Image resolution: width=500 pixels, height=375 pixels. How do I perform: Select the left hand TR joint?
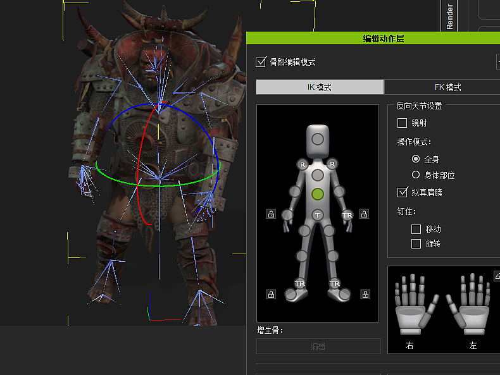347,216
